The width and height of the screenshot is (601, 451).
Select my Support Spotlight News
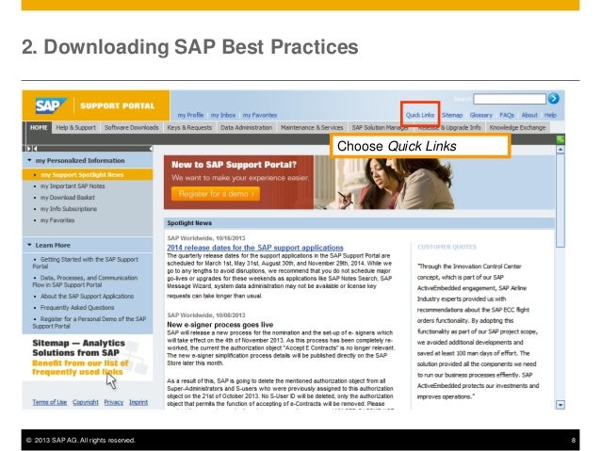point(88,175)
